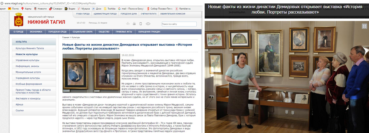The width and height of the screenshot is (369, 133).
Task: Open the Избирательная комиссия tab
Action: (x=173, y=14)
